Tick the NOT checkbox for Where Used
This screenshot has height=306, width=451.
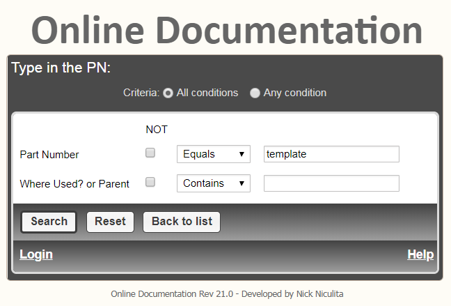click(150, 183)
